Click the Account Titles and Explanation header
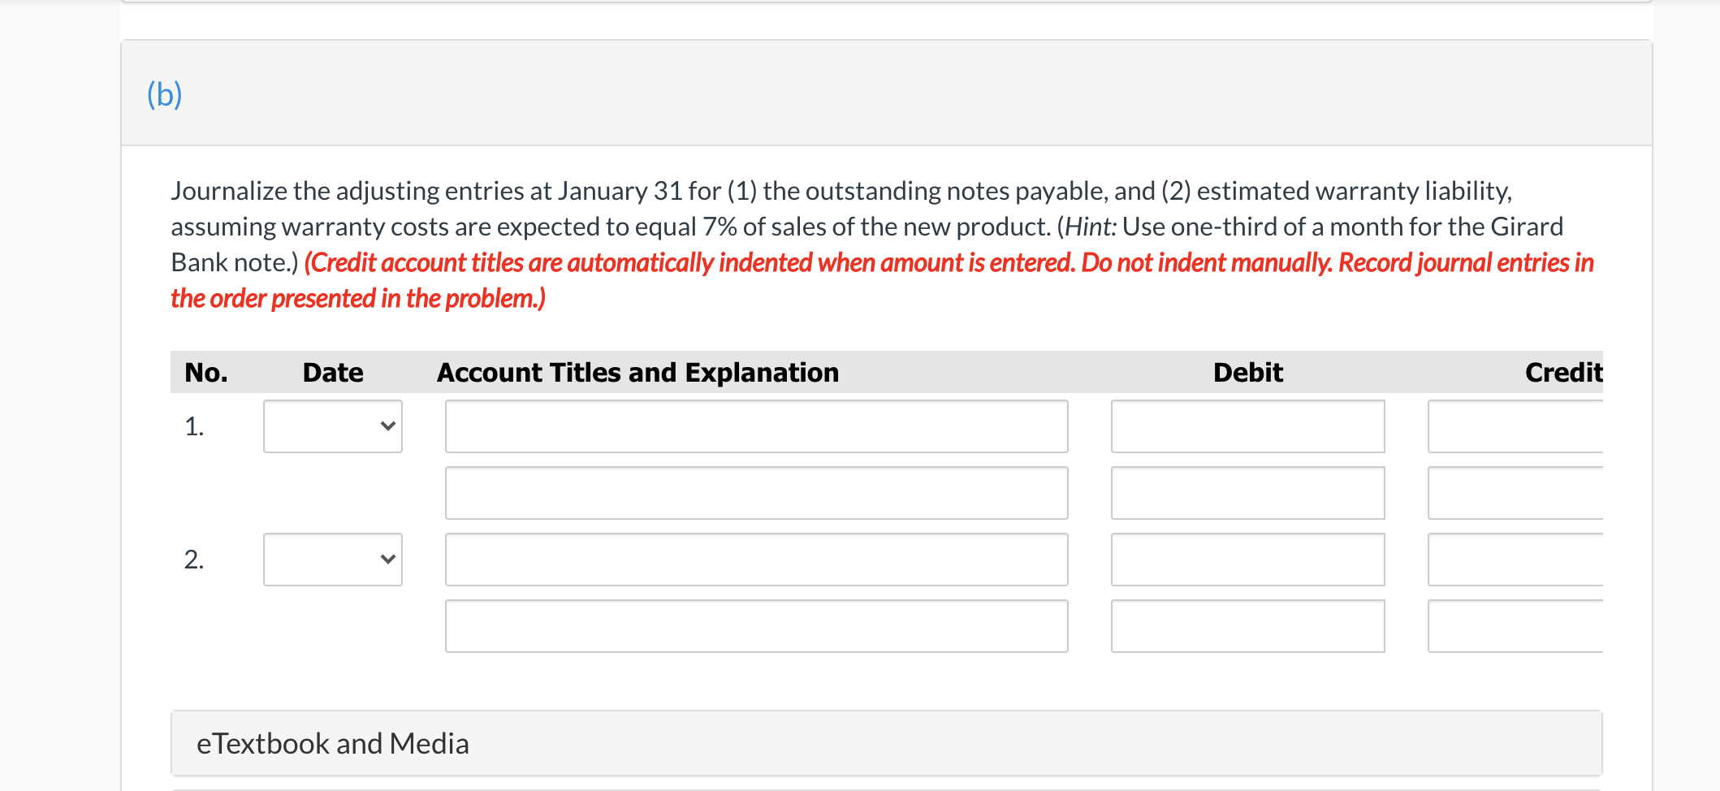This screenshot has height=791, width=1720. pyautogui.click(x=637, y=373)
